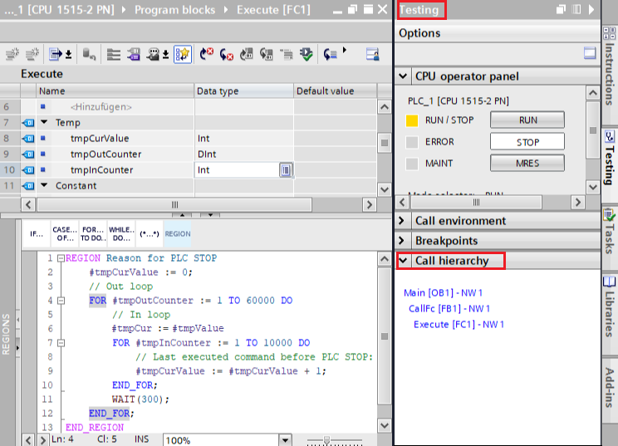This screenshot has height=446, width=618.
Task: Click the down arrow with red X icon
Action: (x=226, y=54)
